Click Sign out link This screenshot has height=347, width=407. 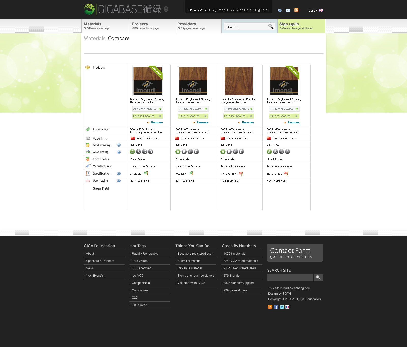[261, 10]
